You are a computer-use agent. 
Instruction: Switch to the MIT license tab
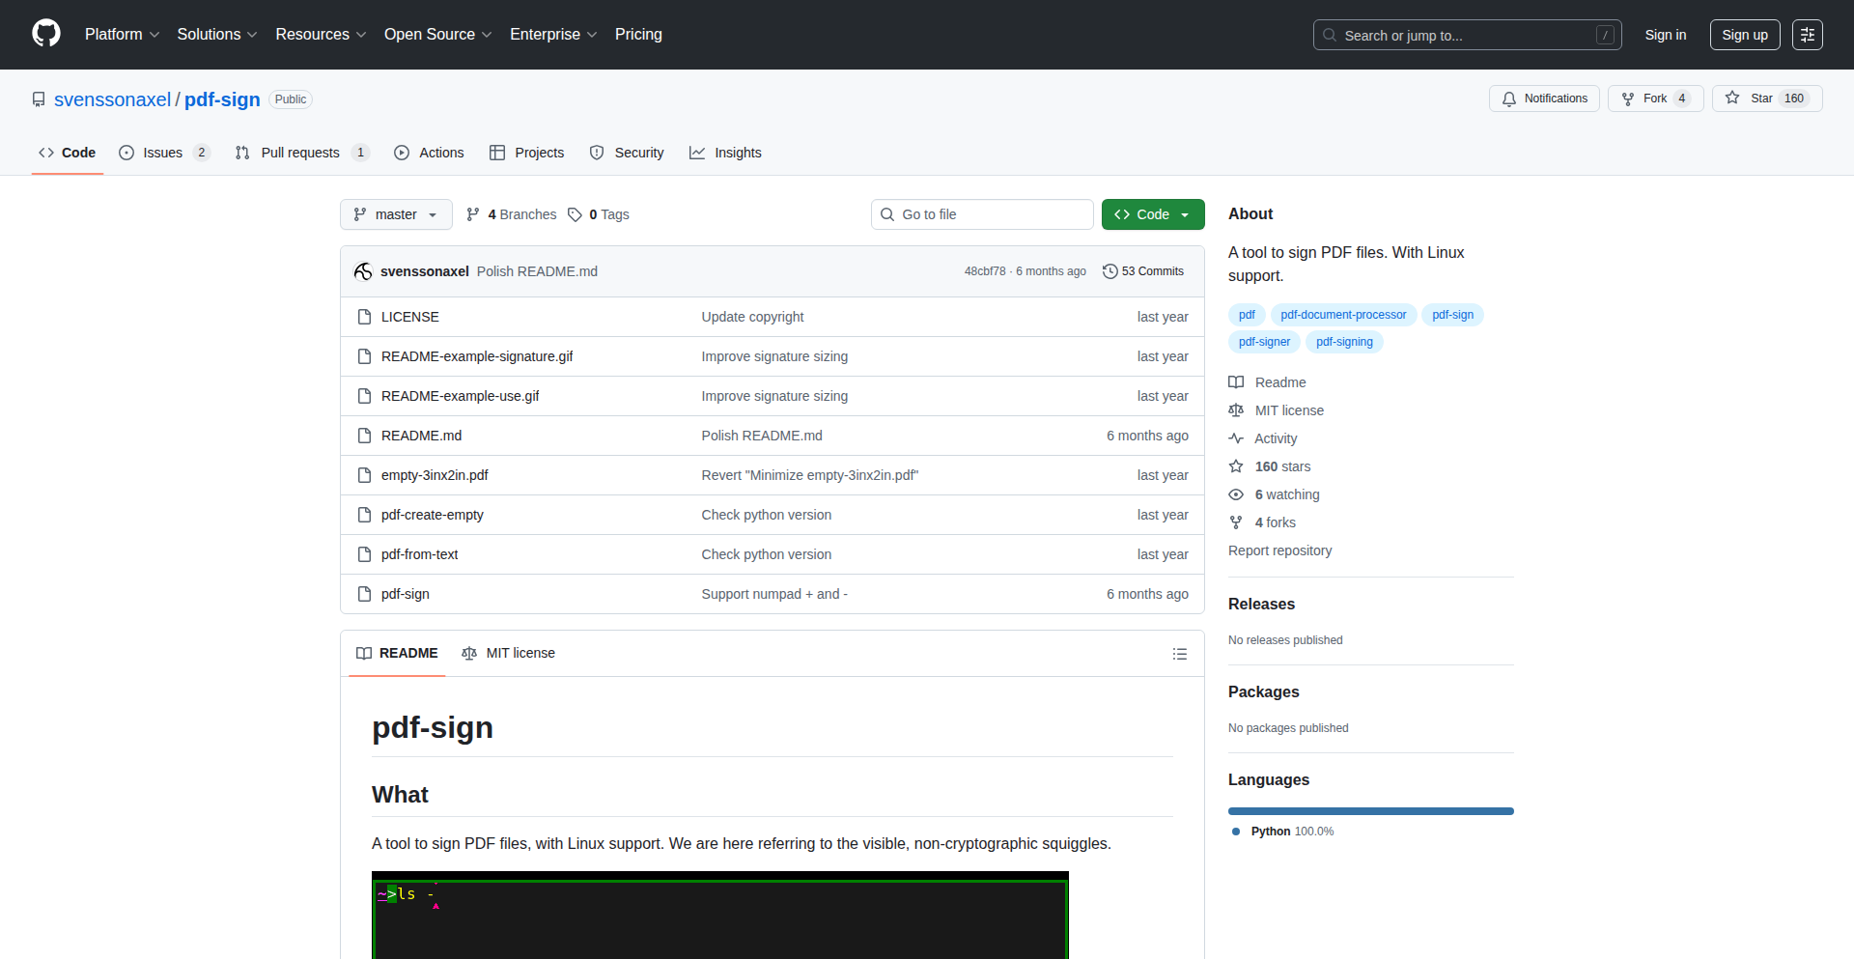point(509,654)
